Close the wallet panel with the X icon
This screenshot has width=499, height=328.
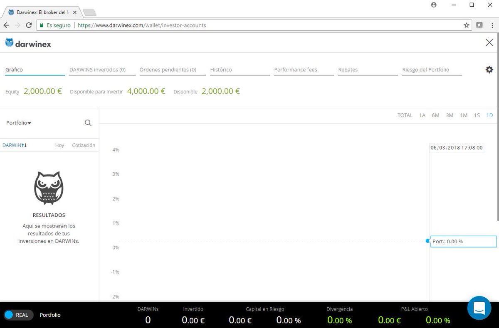489,42
